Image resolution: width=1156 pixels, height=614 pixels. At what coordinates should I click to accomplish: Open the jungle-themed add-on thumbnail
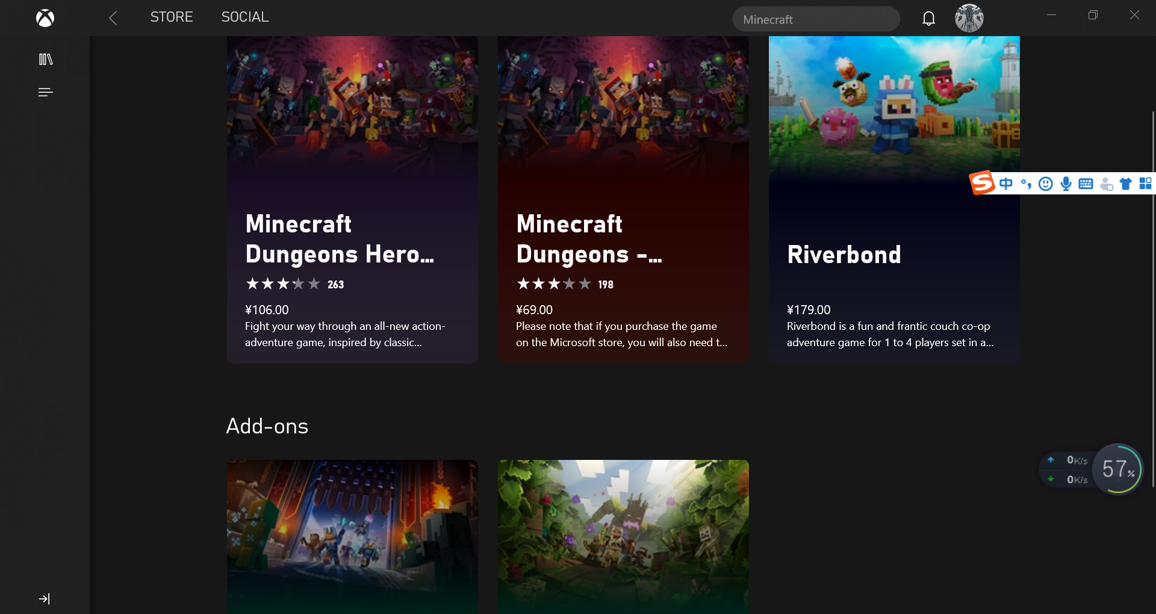tap(623, 537)
